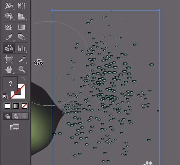Viewport: 180px width, 165px height.
Task: Select the Warp tool
Action: (x=9, y=6)
